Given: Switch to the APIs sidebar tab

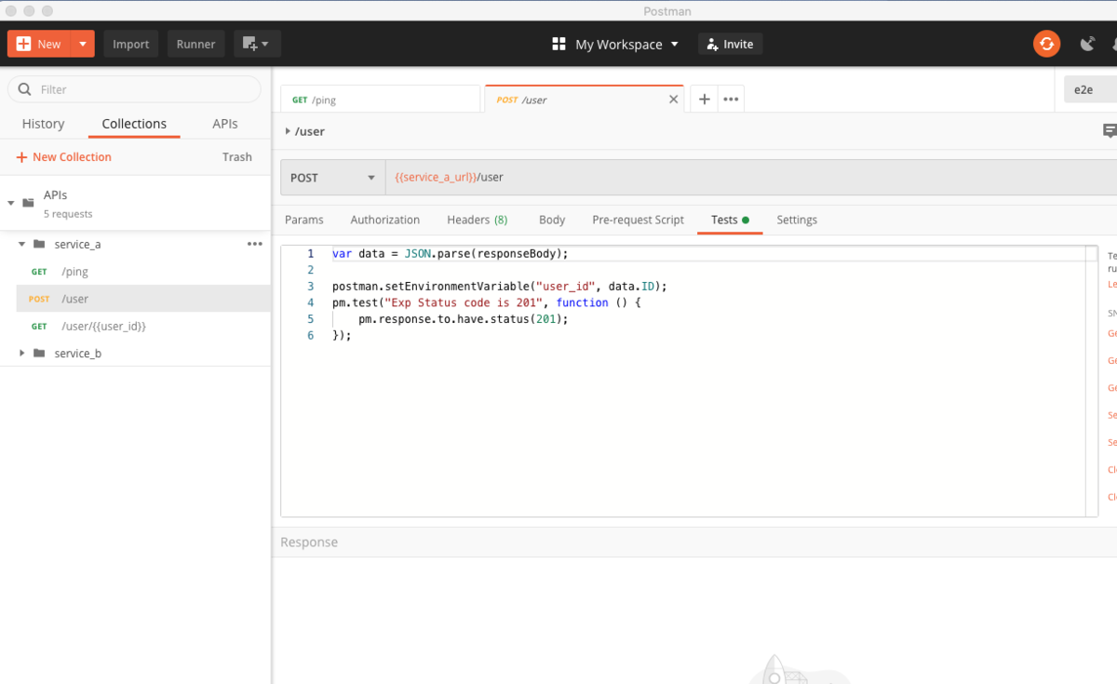Looking at the screenshot, I should (225, 124).
